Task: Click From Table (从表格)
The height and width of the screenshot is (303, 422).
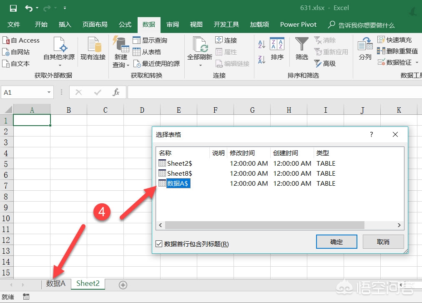Action: (x=147, y=52)
